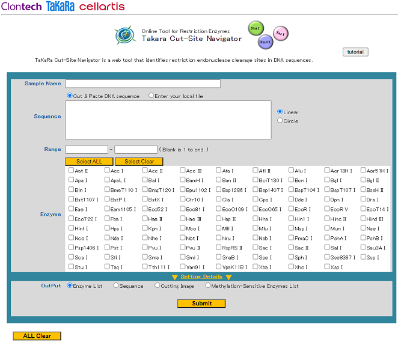The image size is (398, 342).
Task: Check the Kpn I enzyme
Action: (x=145, y=228)
